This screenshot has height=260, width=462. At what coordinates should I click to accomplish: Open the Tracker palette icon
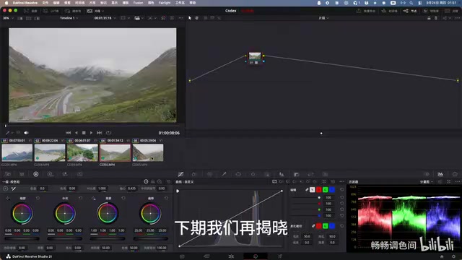click(253, 174)
